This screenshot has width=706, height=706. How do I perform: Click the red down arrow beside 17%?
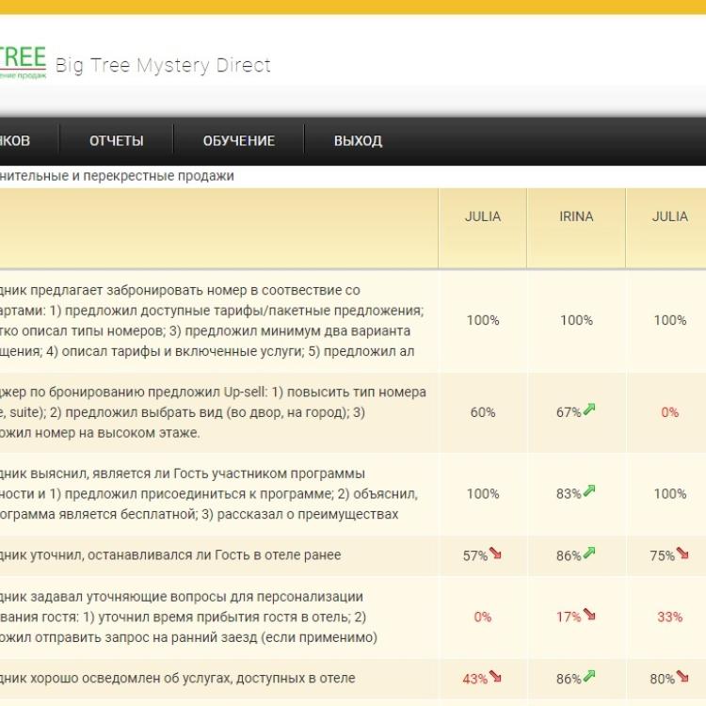click(589, 615)
